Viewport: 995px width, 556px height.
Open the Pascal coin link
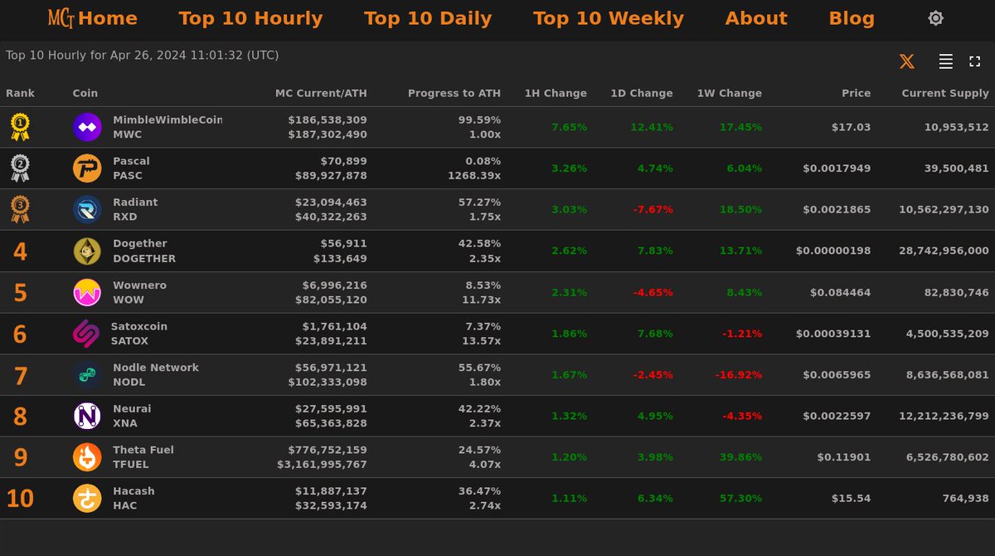[132, 161]
